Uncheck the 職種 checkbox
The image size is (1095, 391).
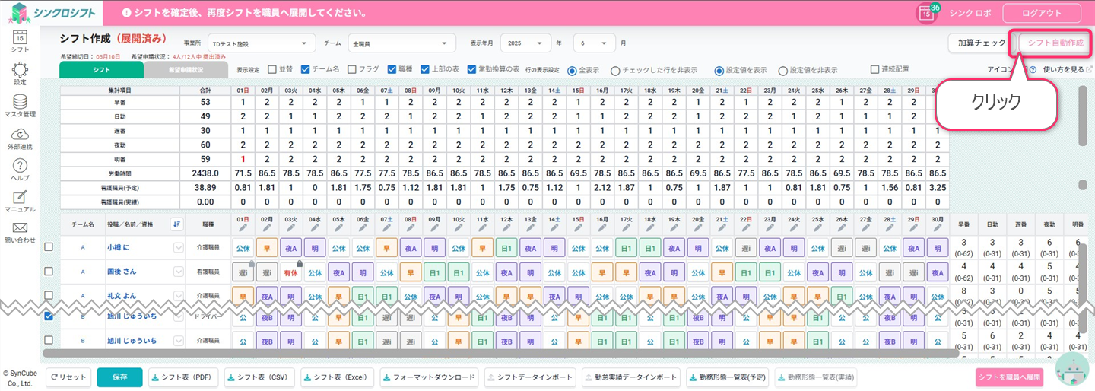[x=392, y=69]
